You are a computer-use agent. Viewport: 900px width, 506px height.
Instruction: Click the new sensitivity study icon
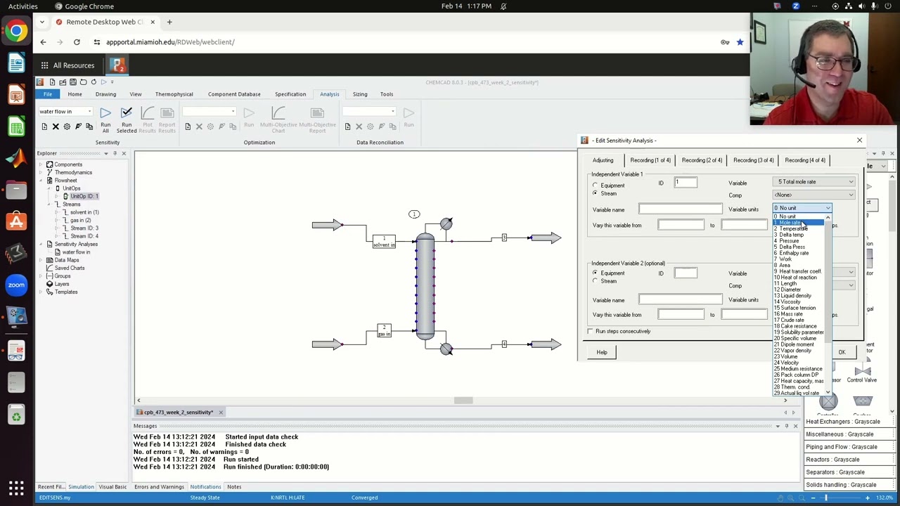(44, 126)
